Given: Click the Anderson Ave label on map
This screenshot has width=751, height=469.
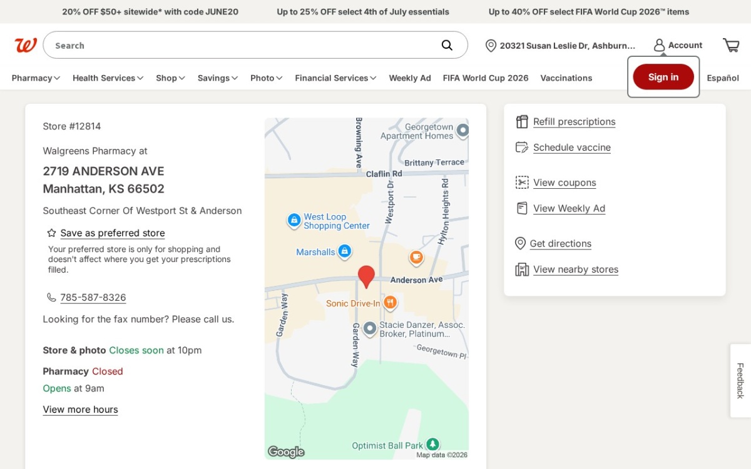Looking at the screenshot, I should [416, 280].
